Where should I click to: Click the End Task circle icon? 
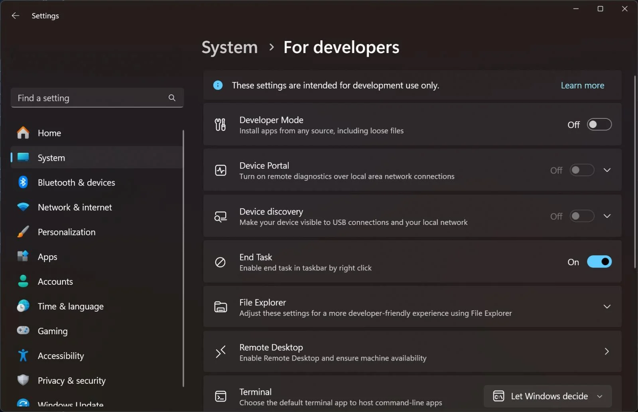(x=220, y=262)
